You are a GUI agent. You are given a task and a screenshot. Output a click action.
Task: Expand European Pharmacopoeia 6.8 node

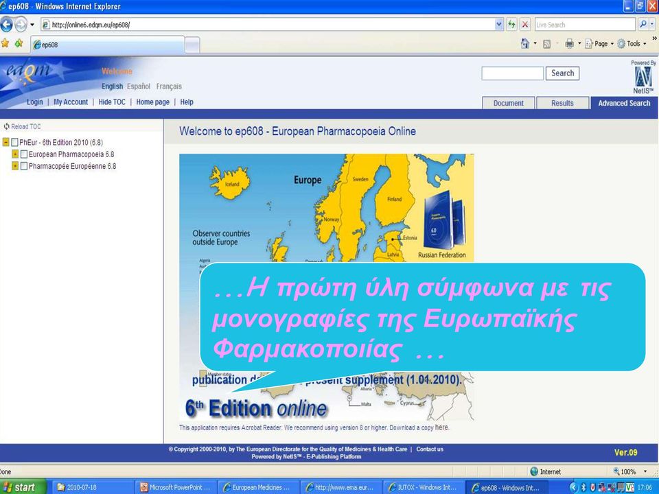click(x=15, y=154)
